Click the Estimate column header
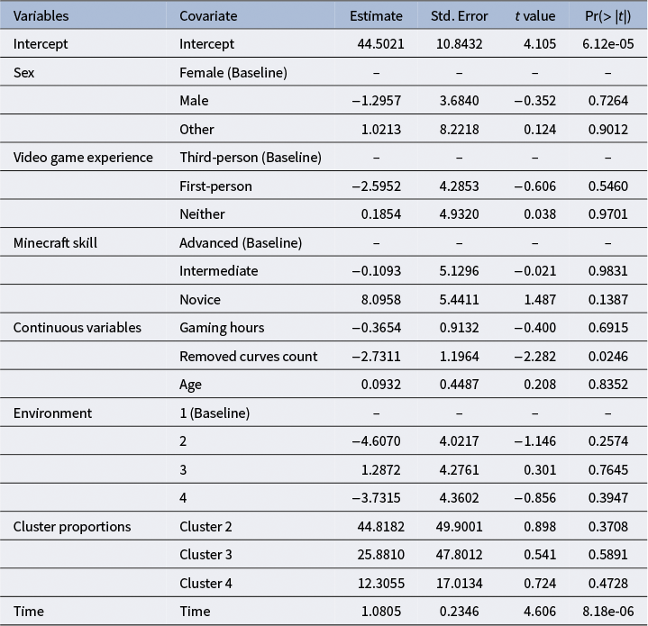The width and height of the screenshot is (648, 626). click(x=376, y=16)
